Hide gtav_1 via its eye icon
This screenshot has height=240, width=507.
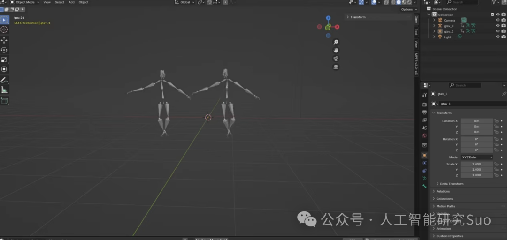click(498, 31)
